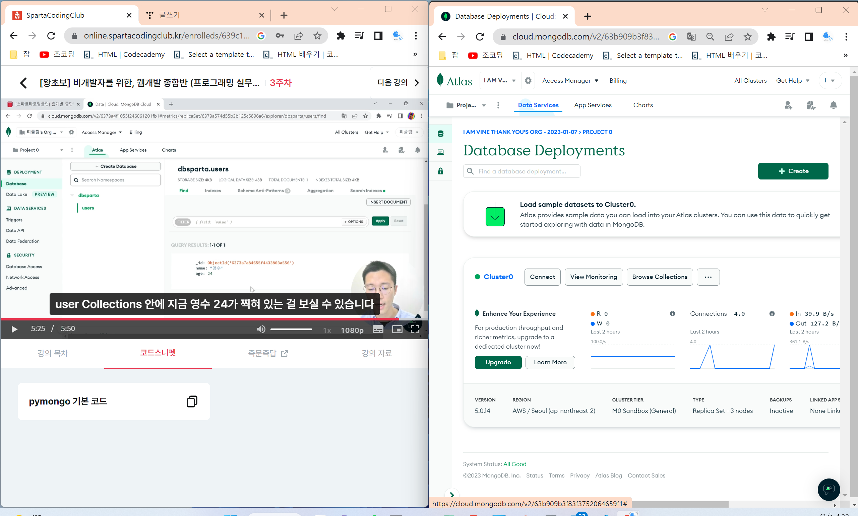Click Browse Collections for Cluster0
Viewport: 858px width, 516px height.
[660, 277]
